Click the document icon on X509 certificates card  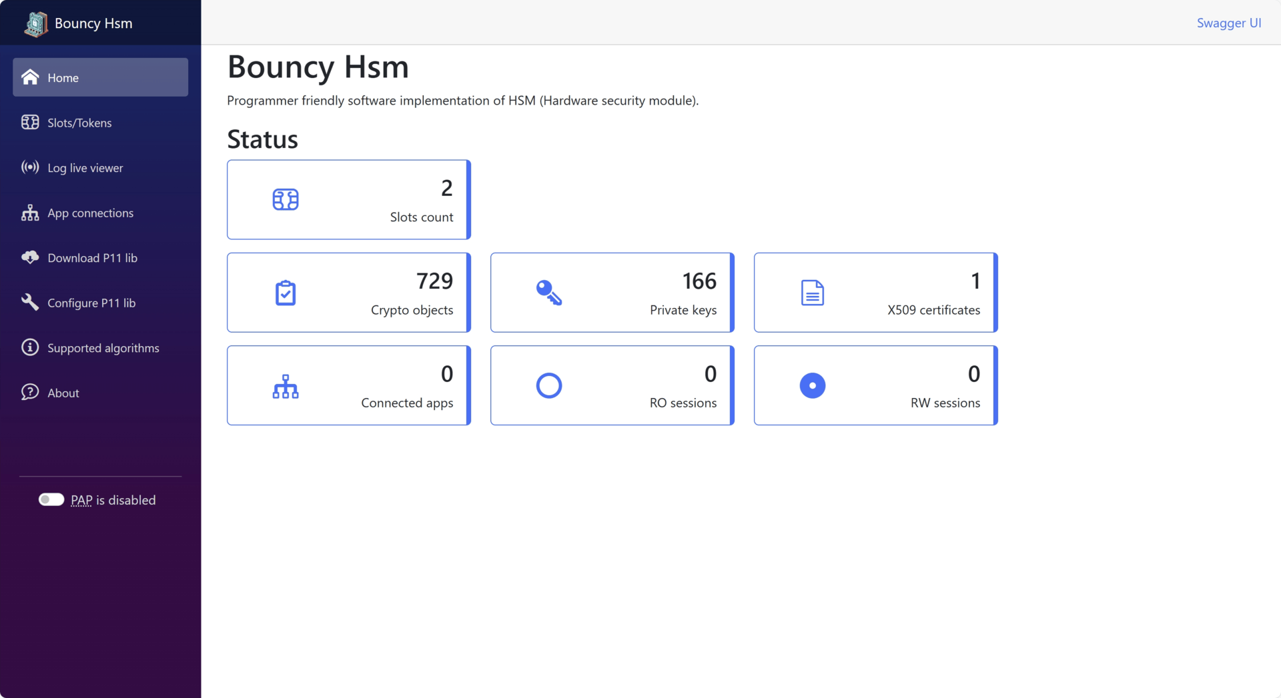click(x=812, y=292)
